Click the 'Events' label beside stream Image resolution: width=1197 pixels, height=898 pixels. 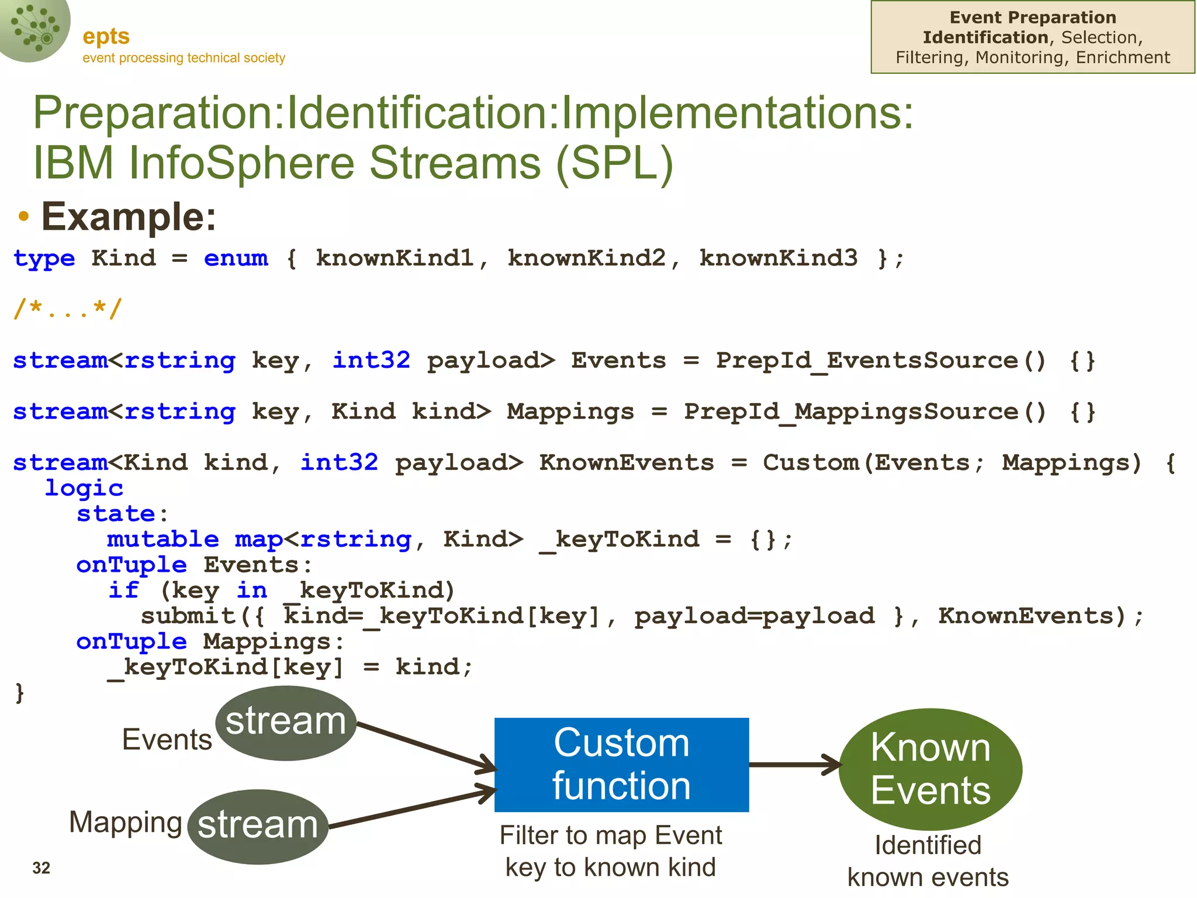pos(167,739)
